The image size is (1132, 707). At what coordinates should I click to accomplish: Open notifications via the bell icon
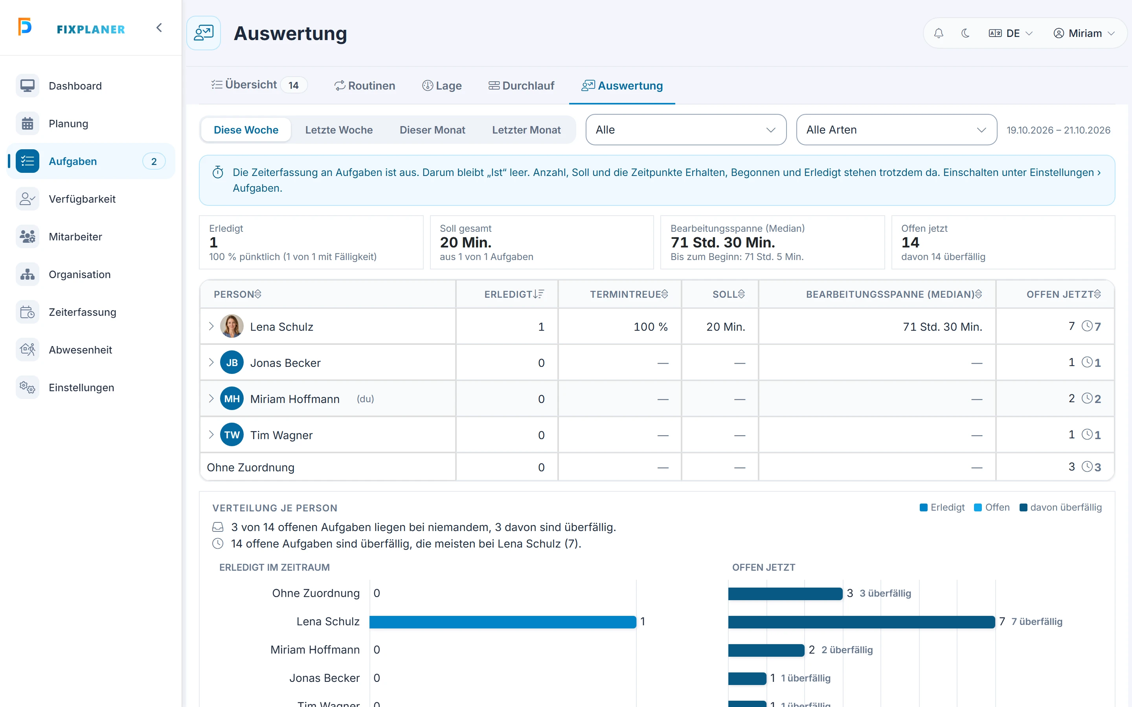[x=938, y=33]
